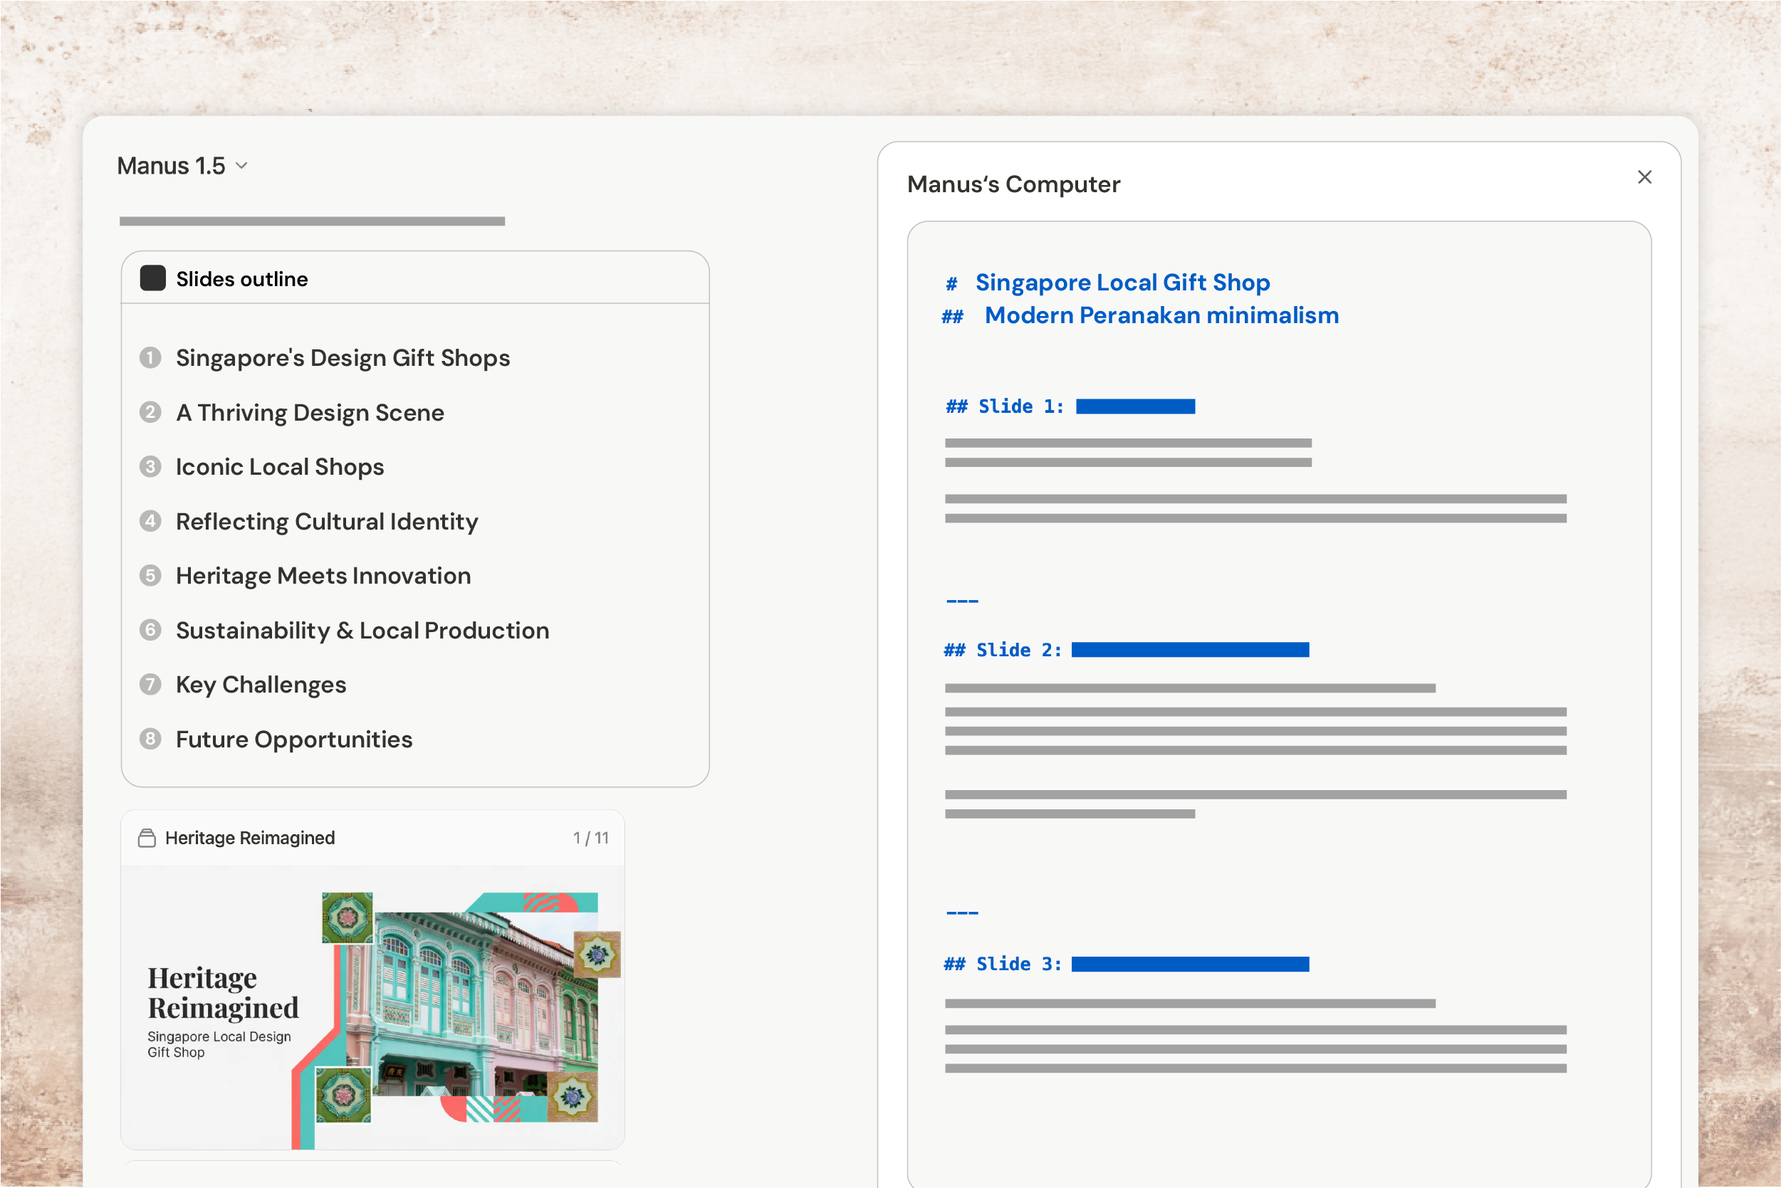Click the number 7 outline bullet icon
Viewport: 1781px width, 1188px height.
[150, 685]
